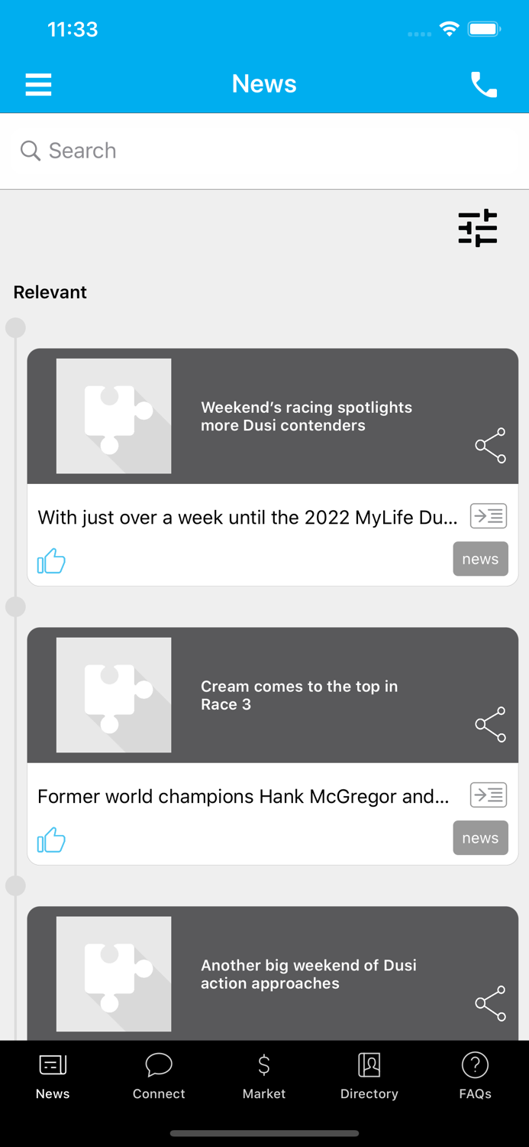Expand the 2022 MyLife Dusi article text
Screen dimensions: 529x1147
489,516
